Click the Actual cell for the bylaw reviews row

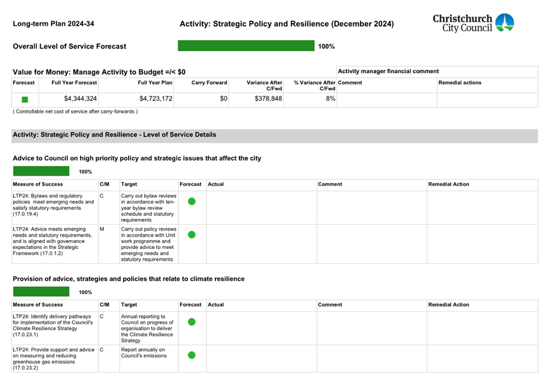260,208
